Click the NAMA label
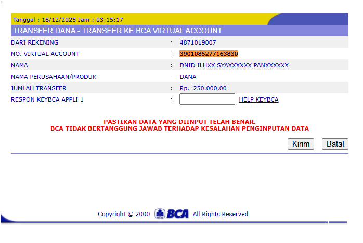 tap(19, 65)
